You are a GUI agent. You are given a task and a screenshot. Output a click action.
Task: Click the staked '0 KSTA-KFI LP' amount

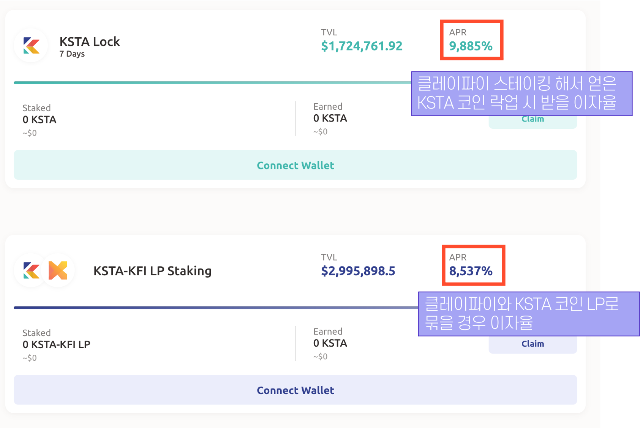click(x=56, y=344)
